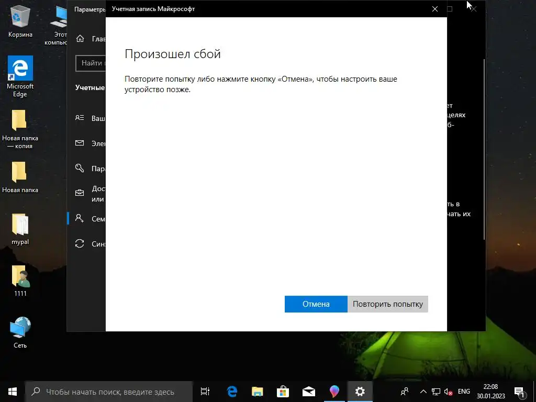Click the Settings window scrollbar

pos(484,150)
